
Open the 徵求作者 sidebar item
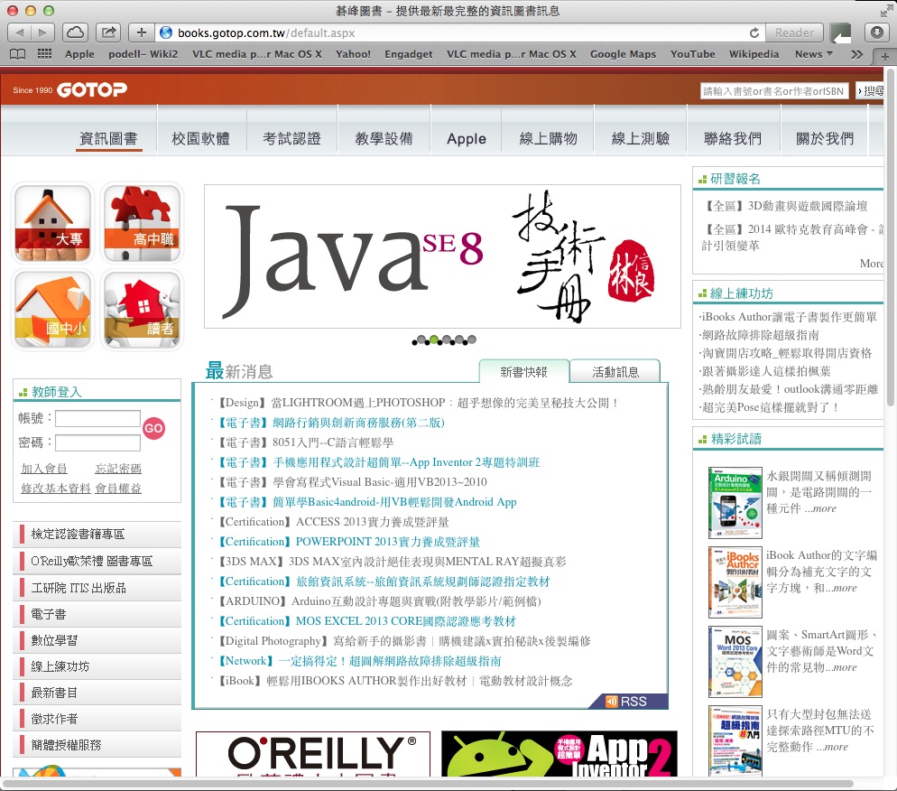click(97, 719)
